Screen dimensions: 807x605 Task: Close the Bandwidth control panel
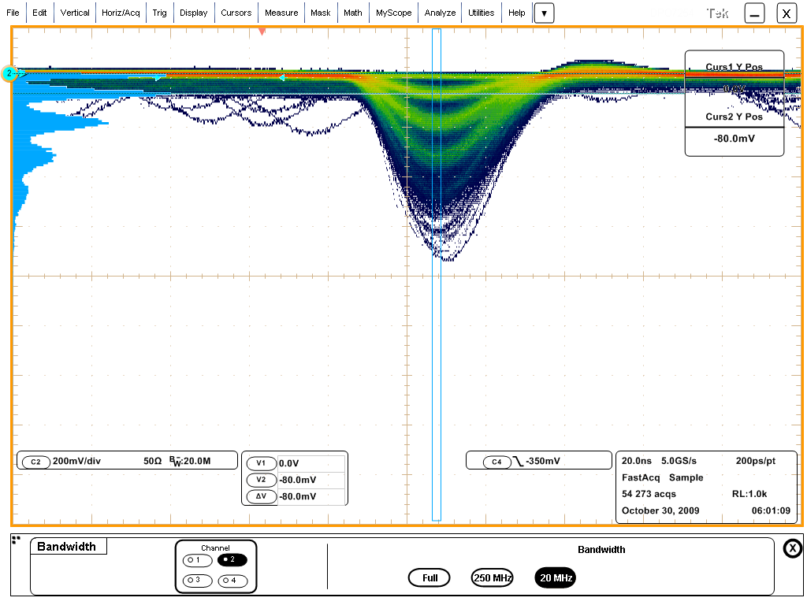792,549
